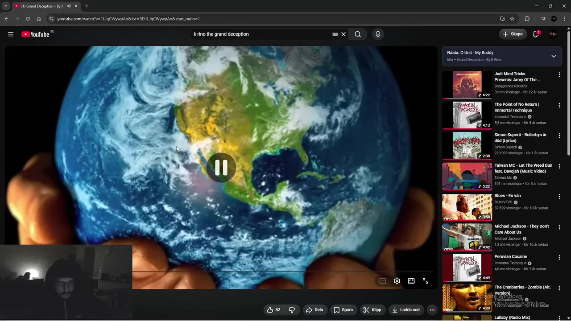Open more actions ellipsis below video

tap(432, 310)
